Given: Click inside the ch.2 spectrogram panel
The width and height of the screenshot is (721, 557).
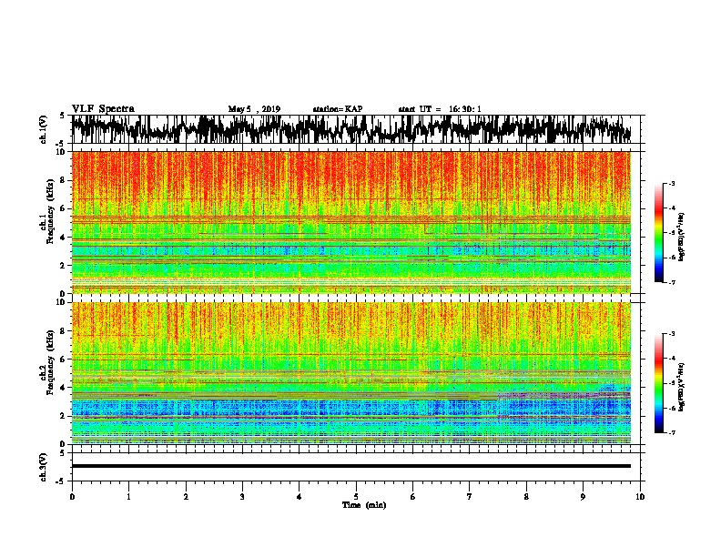Looking at the screenshot, I should coord(351,373).
